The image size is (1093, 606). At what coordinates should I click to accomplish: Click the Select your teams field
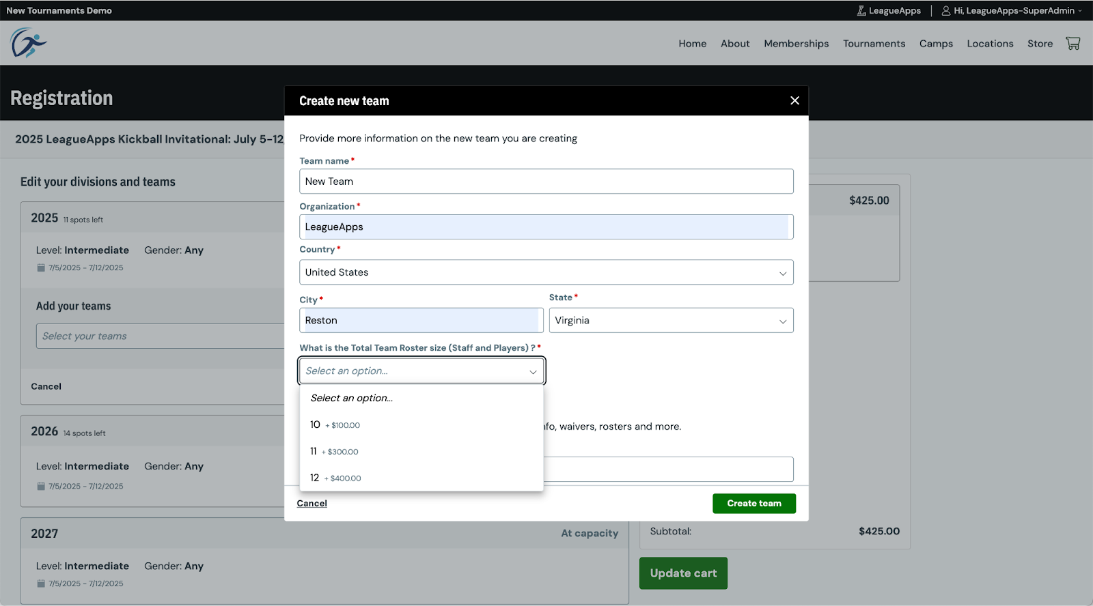point(161,336)
